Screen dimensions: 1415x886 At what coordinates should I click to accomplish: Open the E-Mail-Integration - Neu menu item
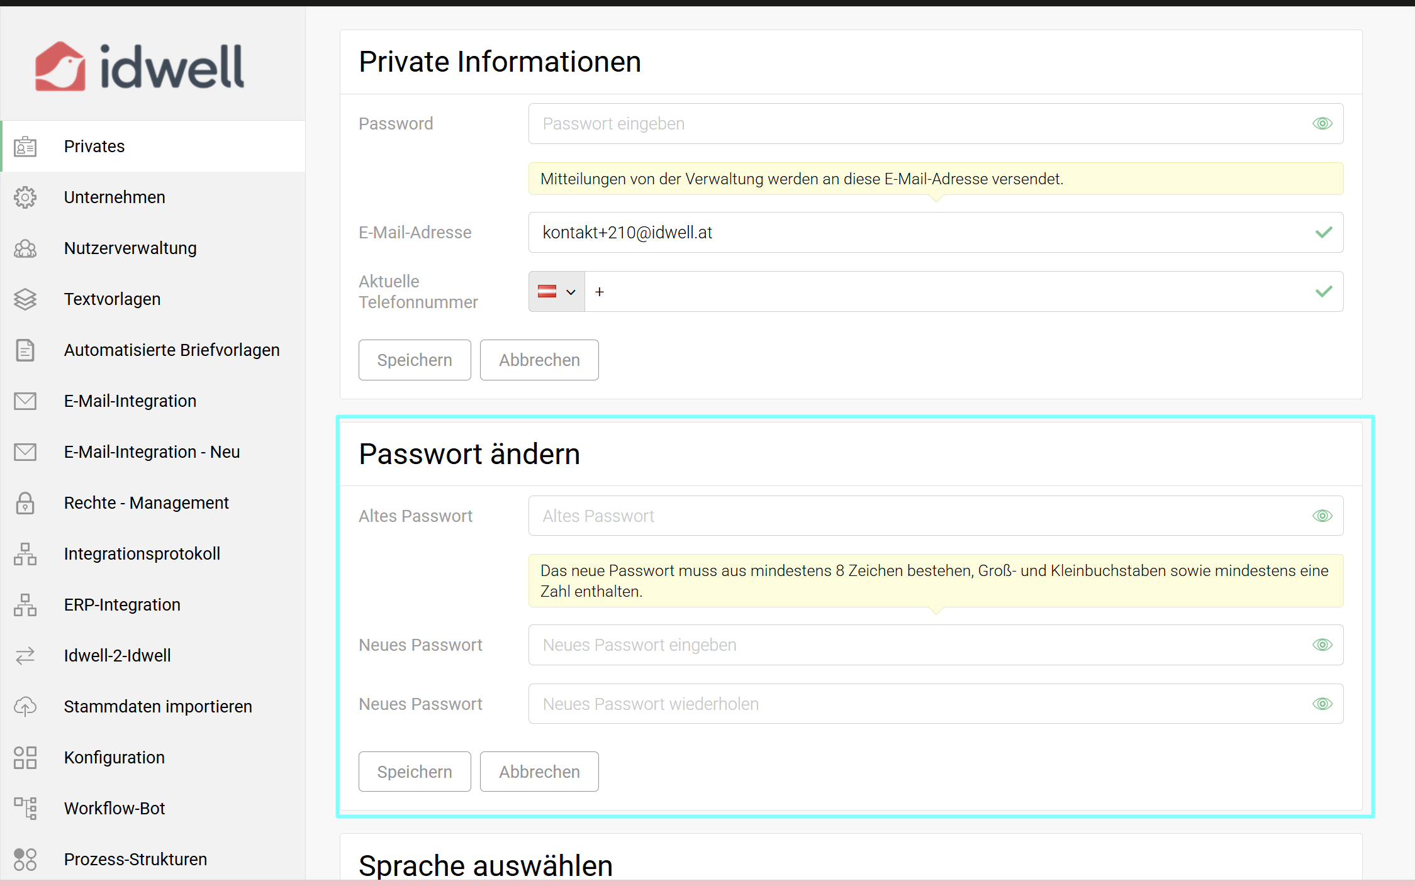(x=152, y=452)
